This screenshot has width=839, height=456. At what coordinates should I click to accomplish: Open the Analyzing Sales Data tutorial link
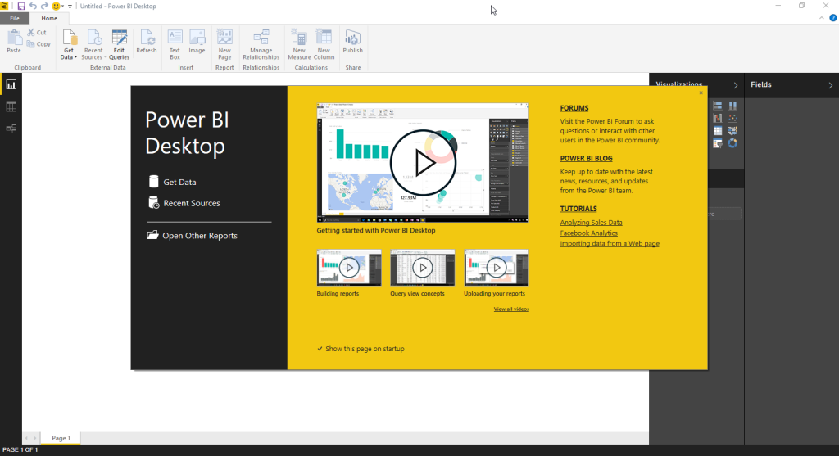(591, 223)
